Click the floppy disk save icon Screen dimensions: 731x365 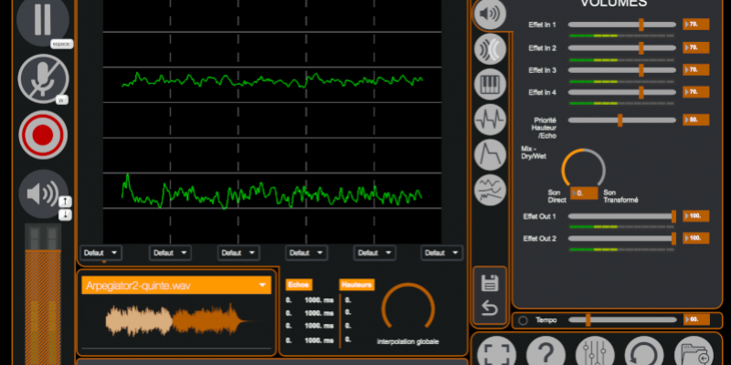click(490, 284)
